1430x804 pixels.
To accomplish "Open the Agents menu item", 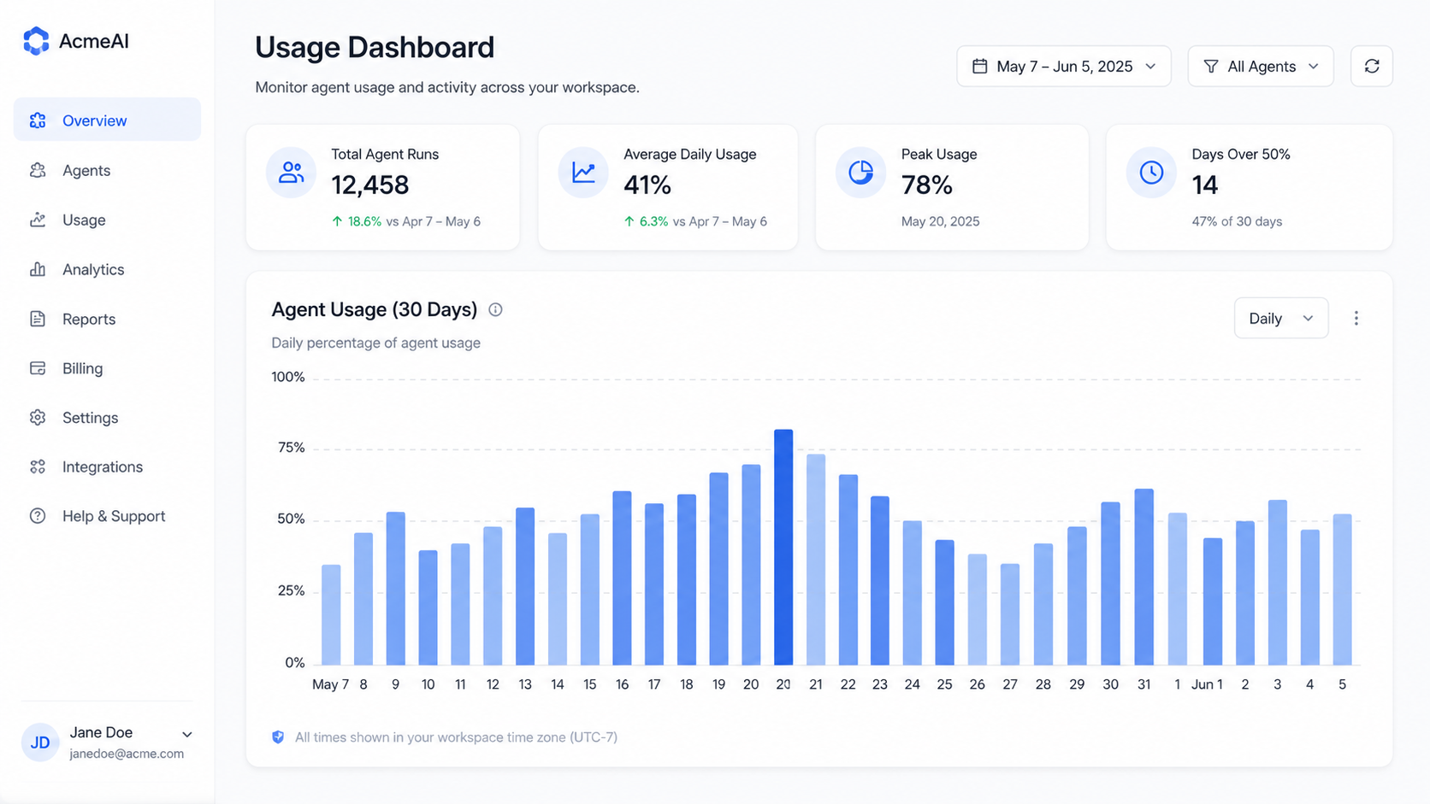I will 107,170.
